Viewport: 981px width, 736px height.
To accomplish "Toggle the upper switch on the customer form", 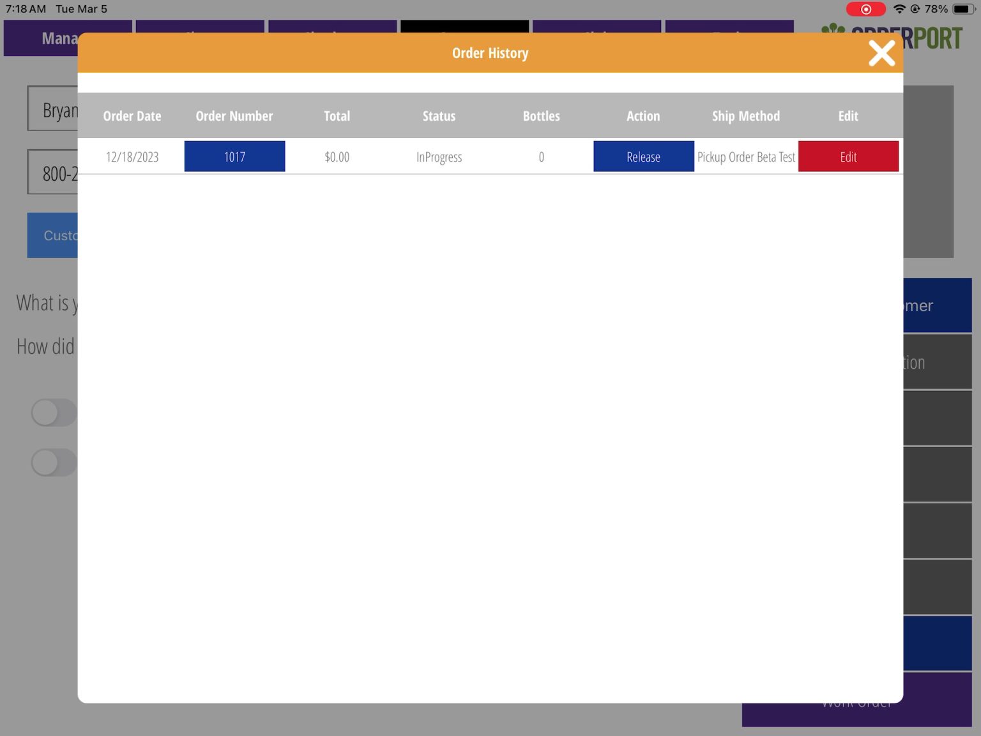I will coord(54,412).
